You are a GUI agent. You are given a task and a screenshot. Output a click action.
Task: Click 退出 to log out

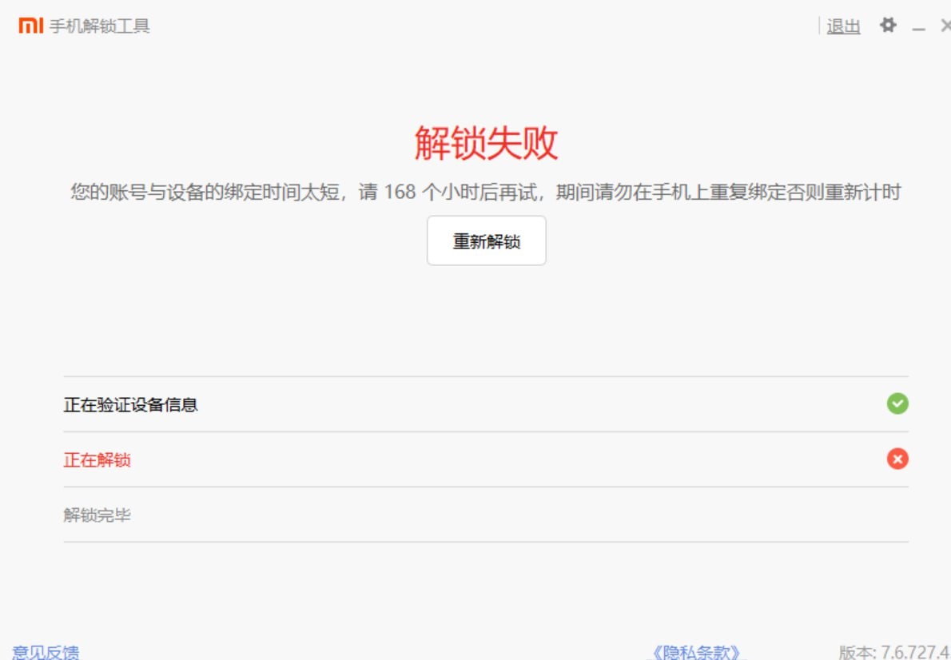845,26
